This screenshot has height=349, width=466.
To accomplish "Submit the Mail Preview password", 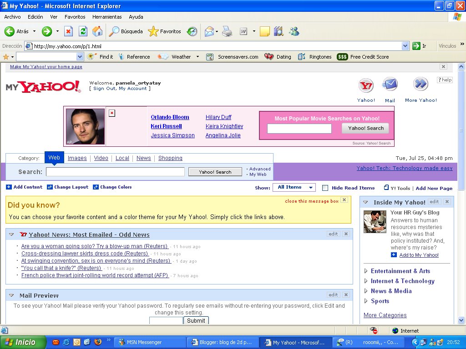I will tap(196, 320).
